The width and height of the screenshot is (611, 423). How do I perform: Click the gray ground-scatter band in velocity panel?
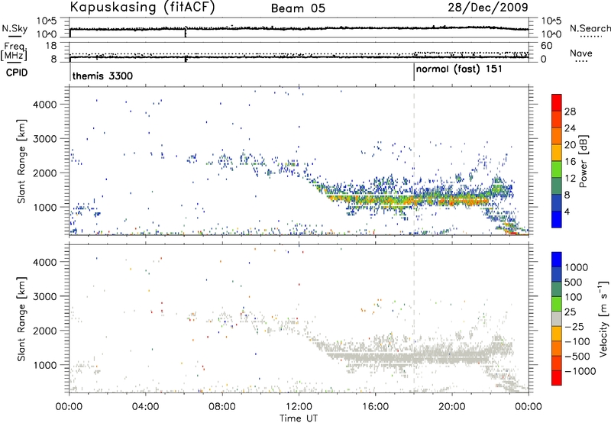click(406, 357)
